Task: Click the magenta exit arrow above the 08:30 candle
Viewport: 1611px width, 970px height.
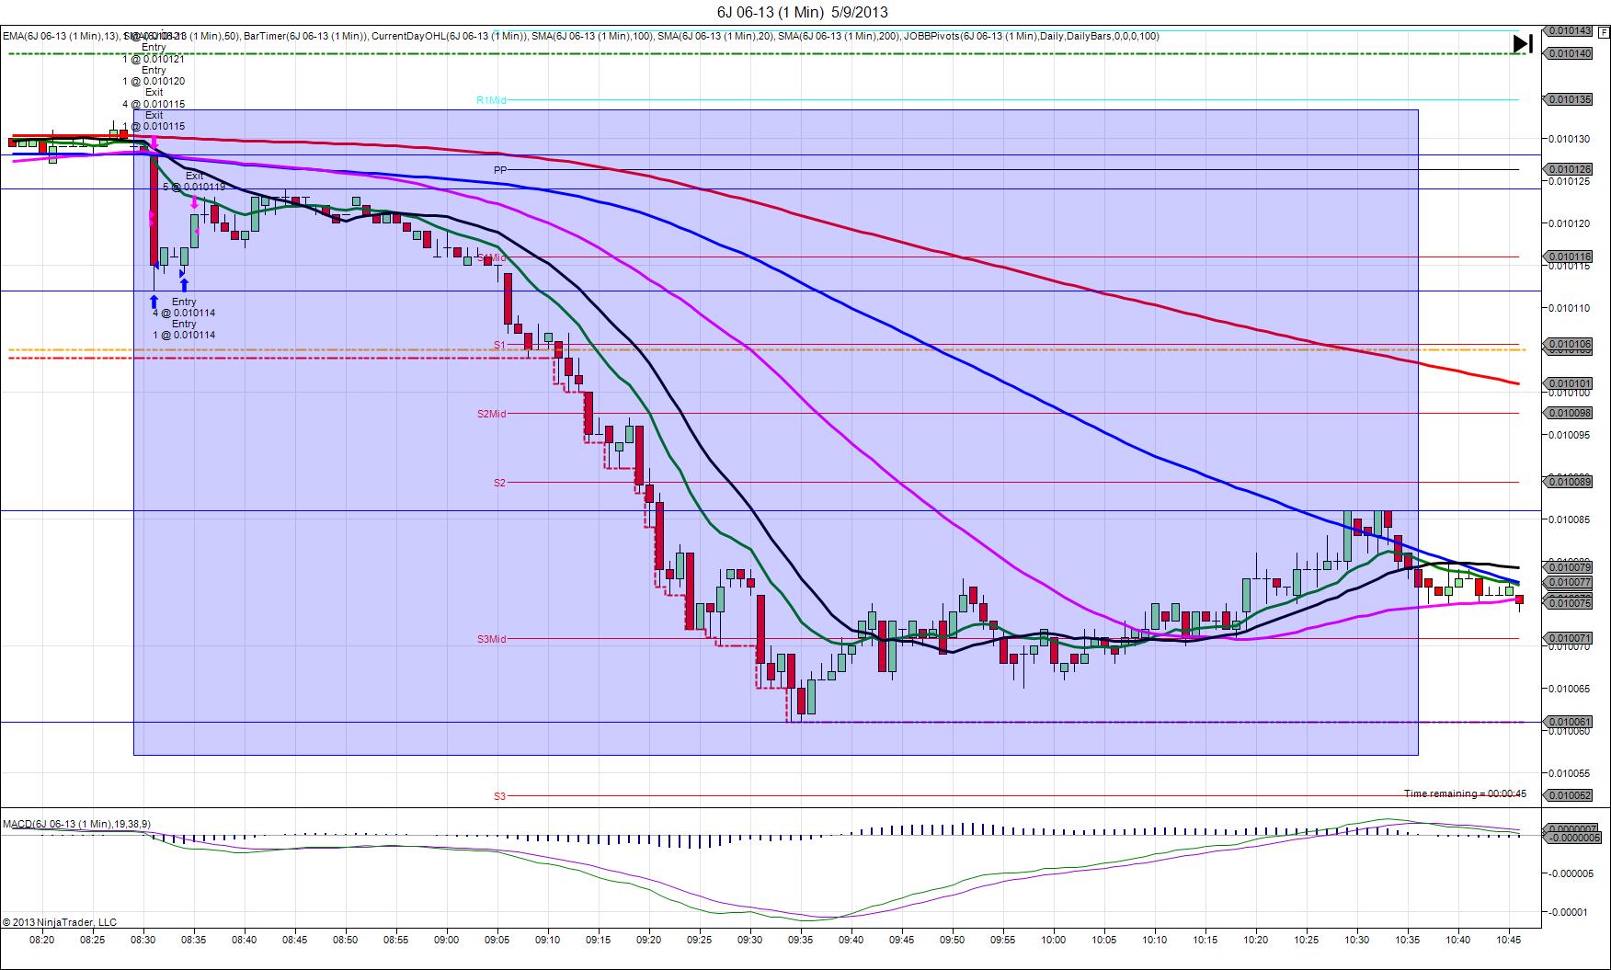Action: point(155,144)
